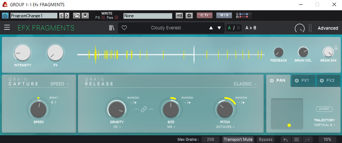This screenshot has width=342, height=143.
Task: Toggle Pitch random polarity -/+
Action: (x=241, y=102)
